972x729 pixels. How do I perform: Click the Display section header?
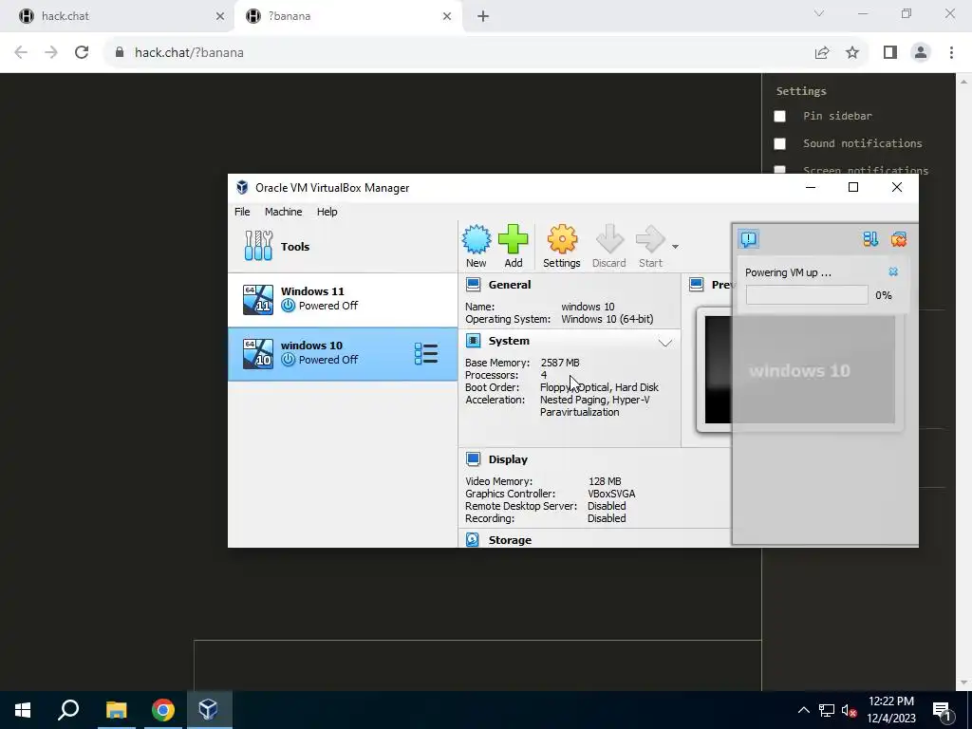pyautogui.click(x=508, y=459)
